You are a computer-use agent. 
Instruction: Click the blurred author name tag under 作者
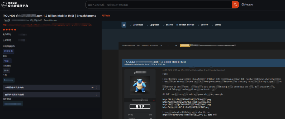[x=8, y=80]
